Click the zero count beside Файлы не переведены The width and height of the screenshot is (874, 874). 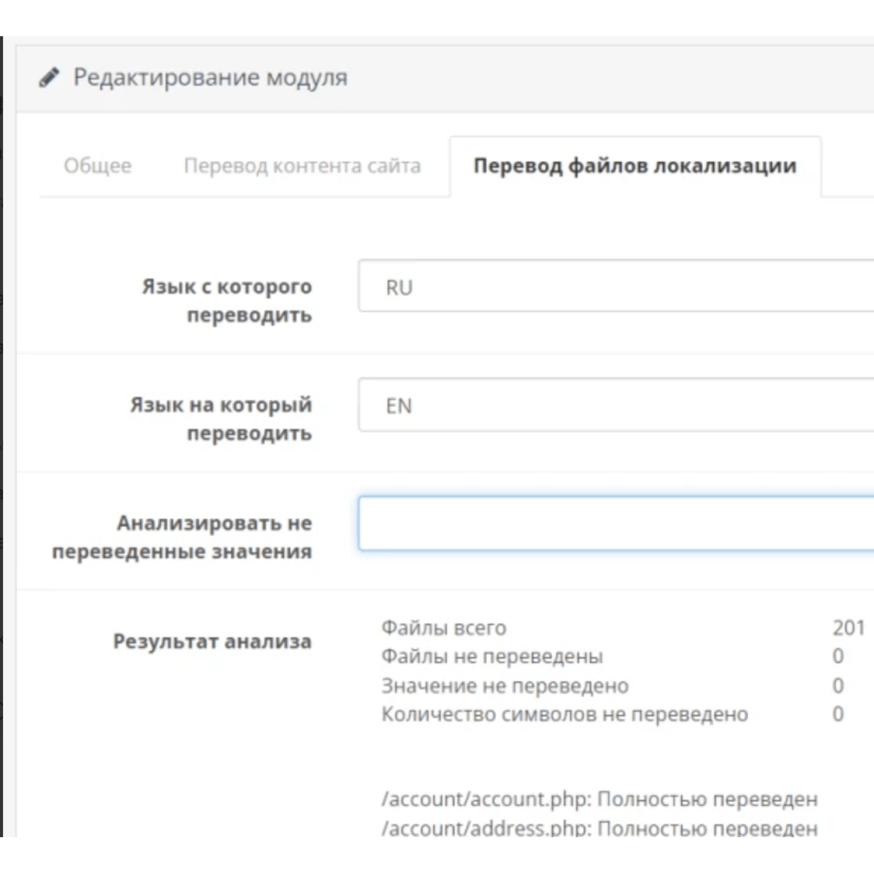tap(838, 656)
